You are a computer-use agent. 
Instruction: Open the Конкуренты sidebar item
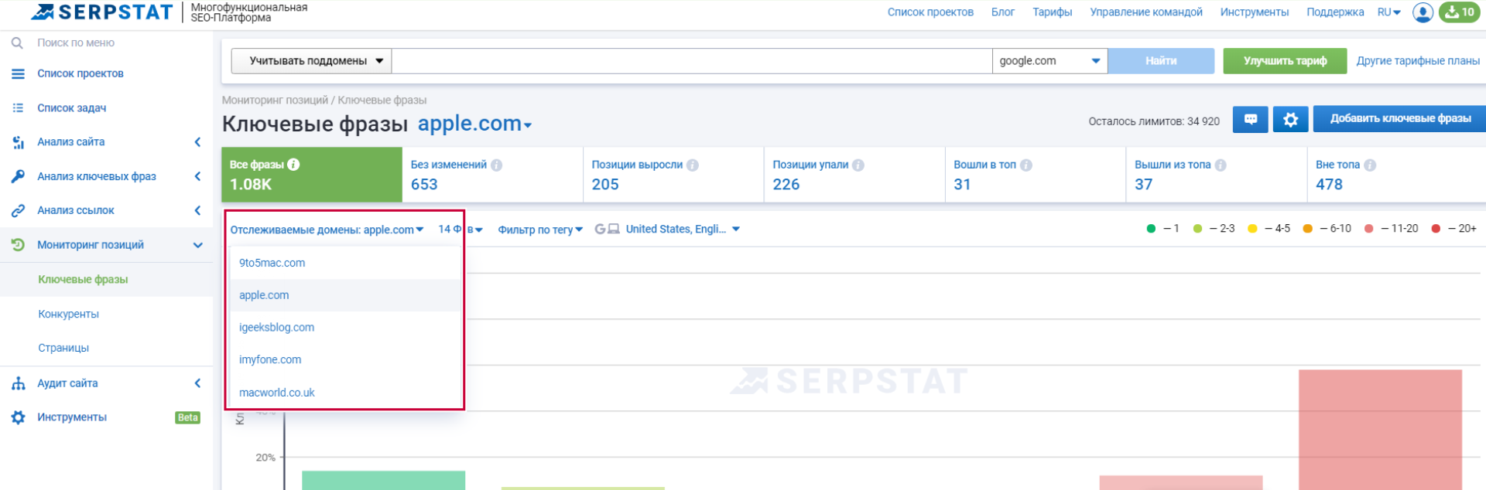(x=68, y=314)
